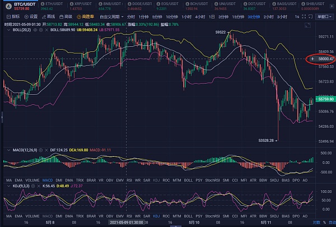Screen dimensions: 336x227
Task: Open the 指标 indicators menu
Action: pyautogui.click(x=13, y=17)
